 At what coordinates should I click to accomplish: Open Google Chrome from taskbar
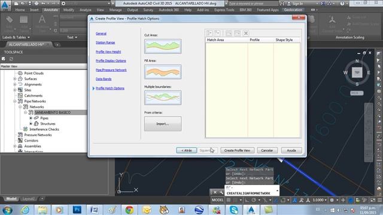(x=129, y=210)
